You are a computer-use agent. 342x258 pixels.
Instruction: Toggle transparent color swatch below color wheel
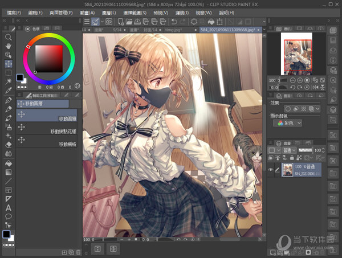tap(22, 87)
